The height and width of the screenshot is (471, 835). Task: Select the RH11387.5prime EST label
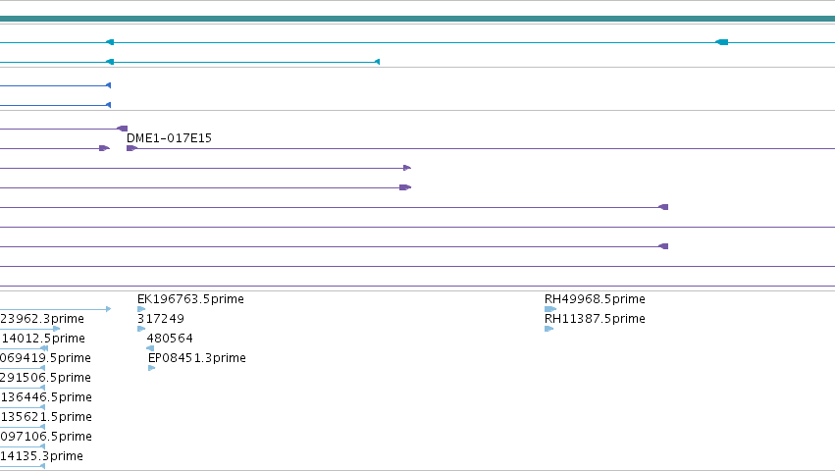pos(595,319)
